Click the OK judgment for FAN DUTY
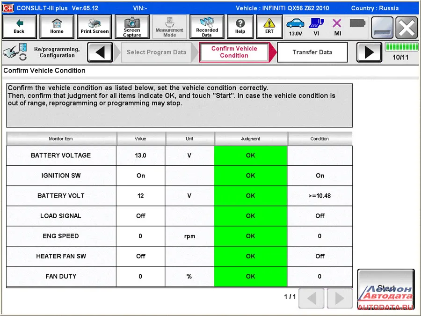This screenshot has height=316, width=421. (251, 277)
